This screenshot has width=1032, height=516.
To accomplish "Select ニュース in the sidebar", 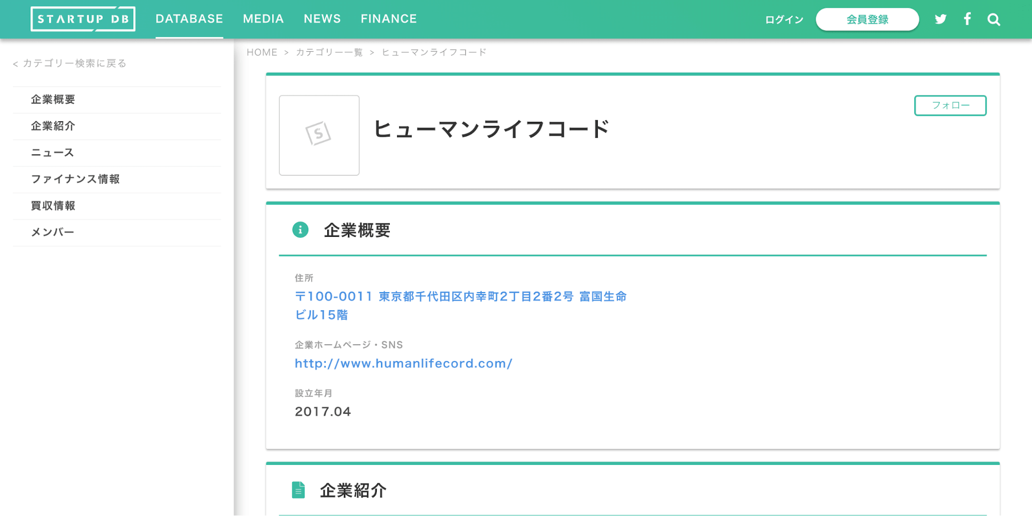I will pyautogui.click(x=117, y=153).
